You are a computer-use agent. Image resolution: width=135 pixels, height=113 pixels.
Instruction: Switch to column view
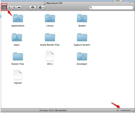(x=14, y=7)
